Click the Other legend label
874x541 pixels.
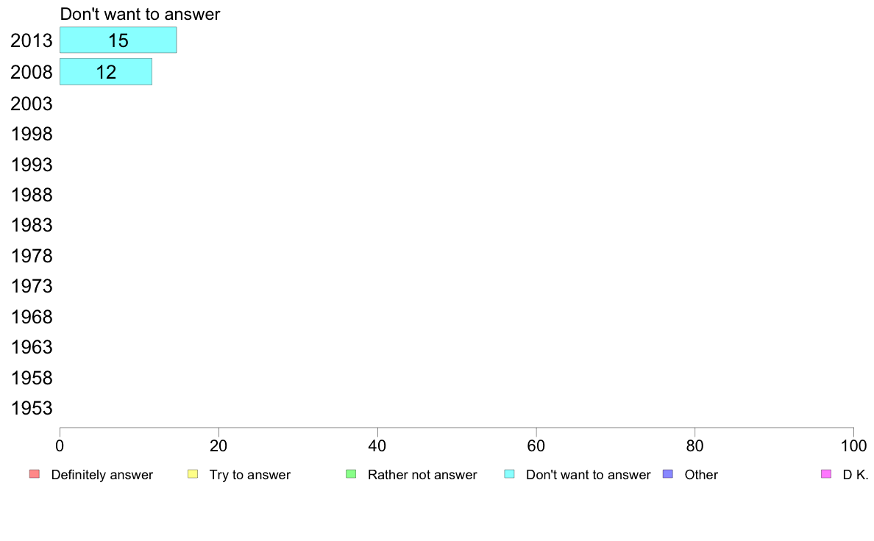coord(701,475)
